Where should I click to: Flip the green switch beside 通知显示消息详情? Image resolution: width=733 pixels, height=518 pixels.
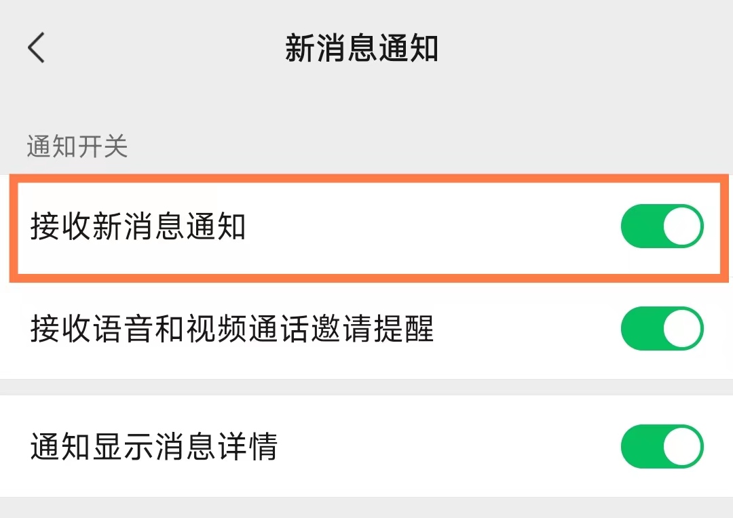pyautogui.click(x=662, y=446)
